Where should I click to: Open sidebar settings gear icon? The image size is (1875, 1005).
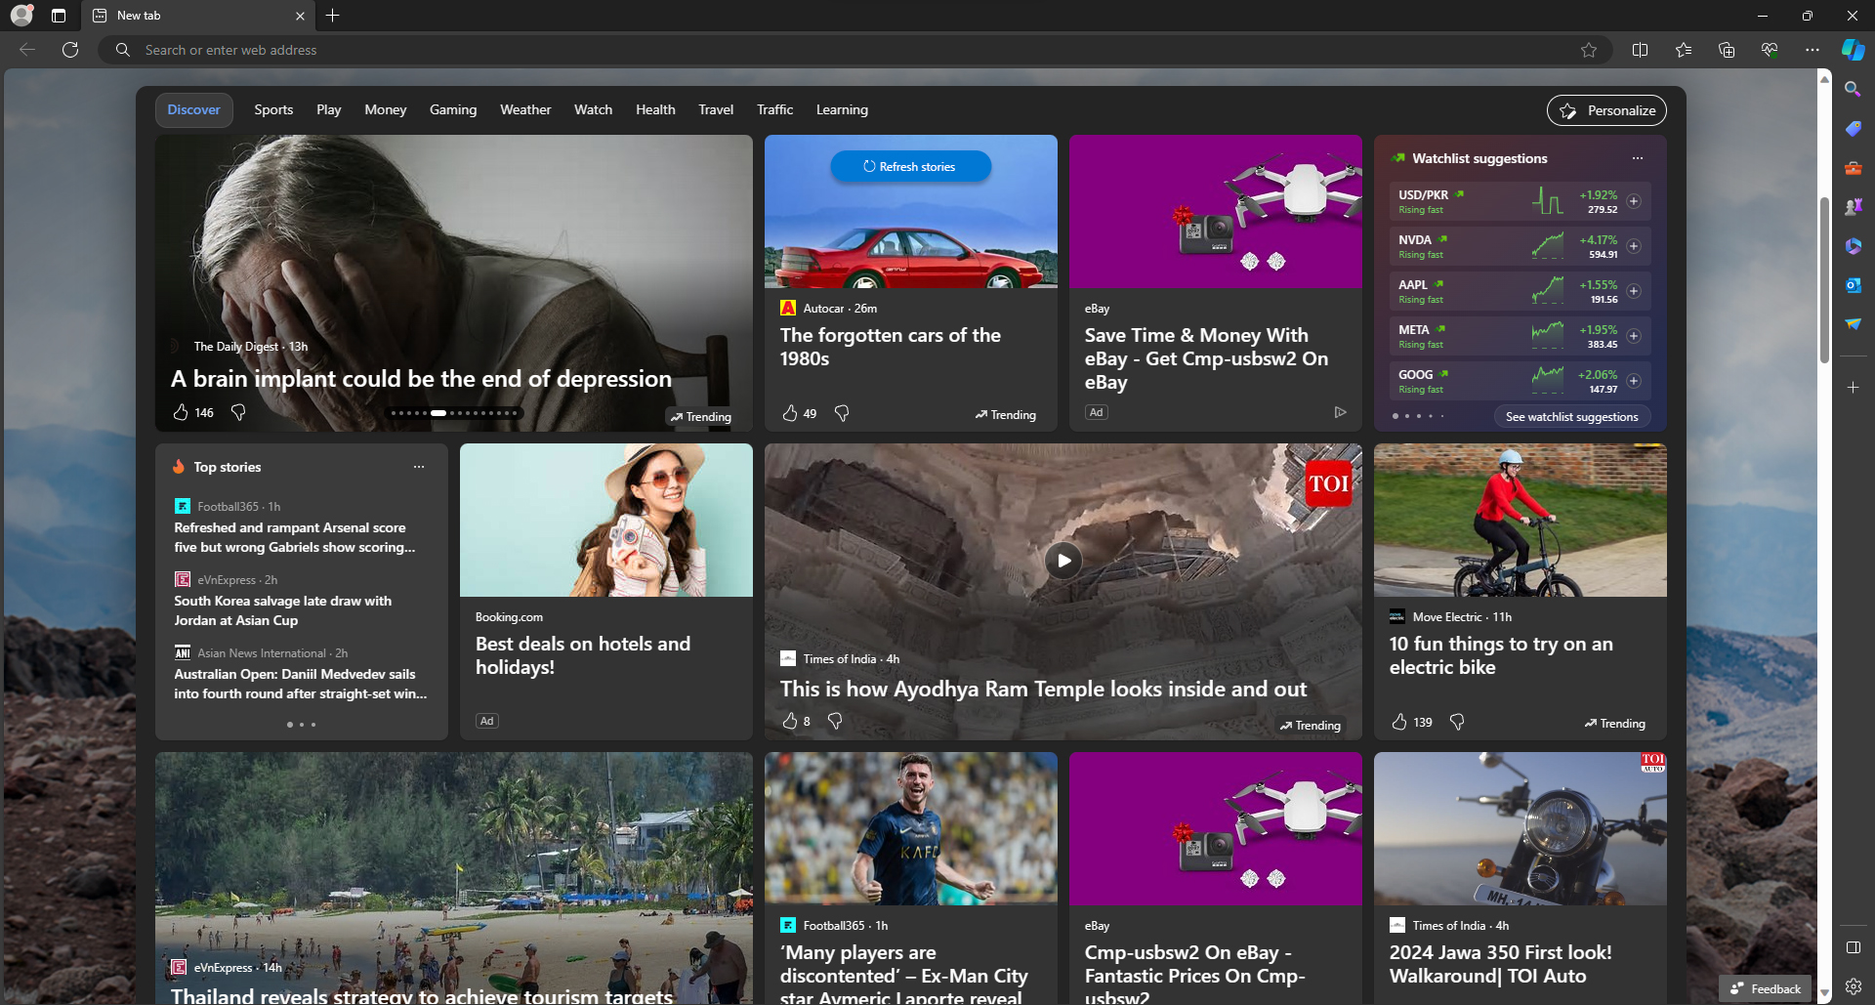(x=1853, y=986)
